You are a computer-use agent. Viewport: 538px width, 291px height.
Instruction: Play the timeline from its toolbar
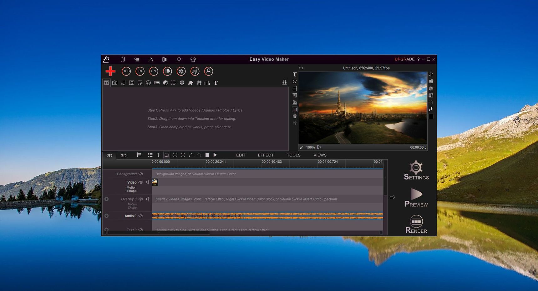pyautogui.click(x=215, y=155)
